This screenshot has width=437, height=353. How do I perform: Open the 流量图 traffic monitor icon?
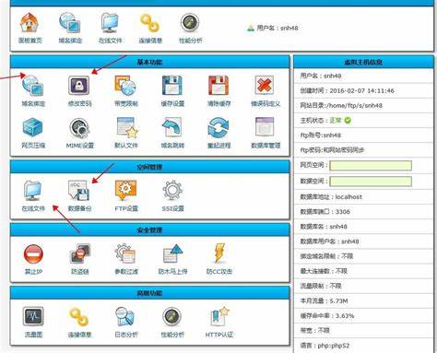tap(33, 316)
